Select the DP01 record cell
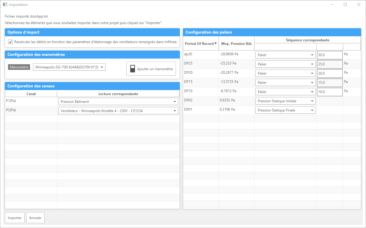 pyautogui.click(x=201, y=110)
